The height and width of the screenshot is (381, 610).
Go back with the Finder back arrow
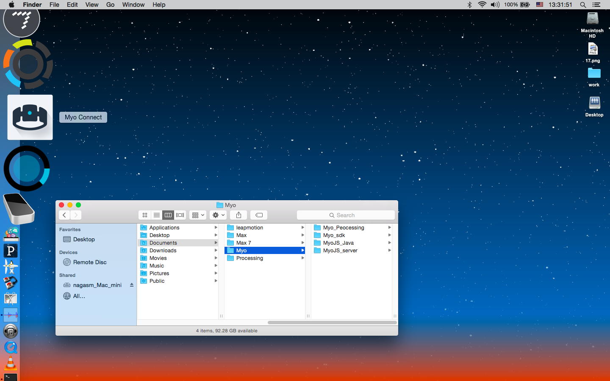(64, 215)
